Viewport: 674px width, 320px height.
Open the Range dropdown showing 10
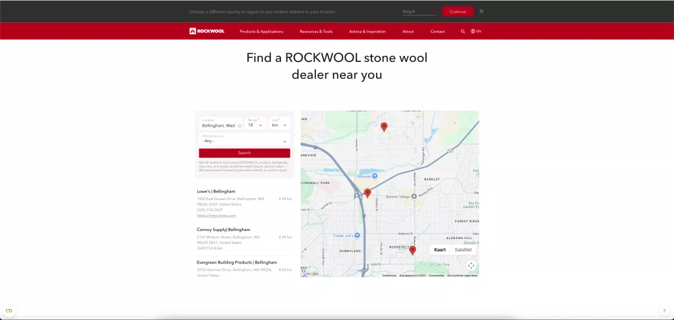(x=255, y=123)
